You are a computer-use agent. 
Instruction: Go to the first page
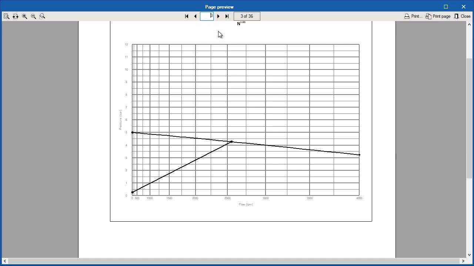pyautogui.click(x=187, y=16)
